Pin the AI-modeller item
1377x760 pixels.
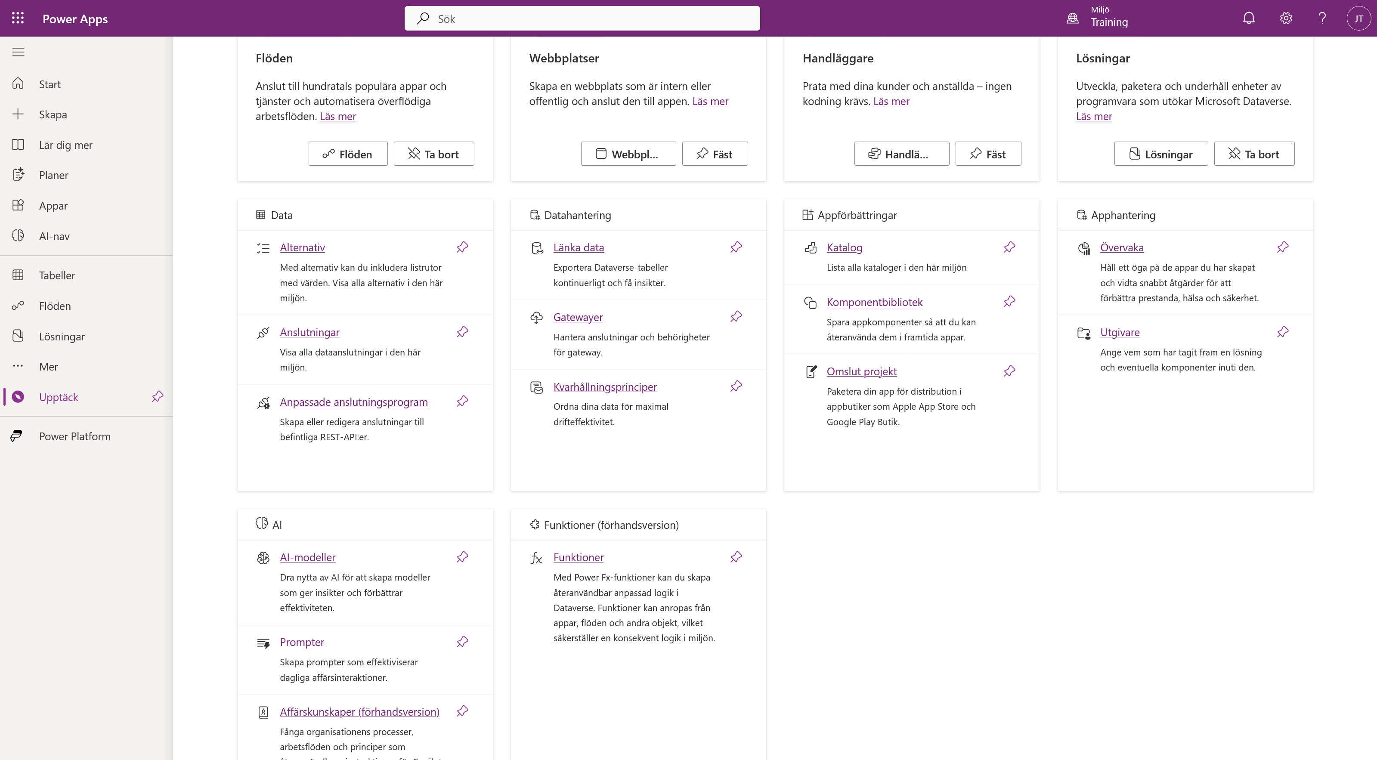point(462,557)
